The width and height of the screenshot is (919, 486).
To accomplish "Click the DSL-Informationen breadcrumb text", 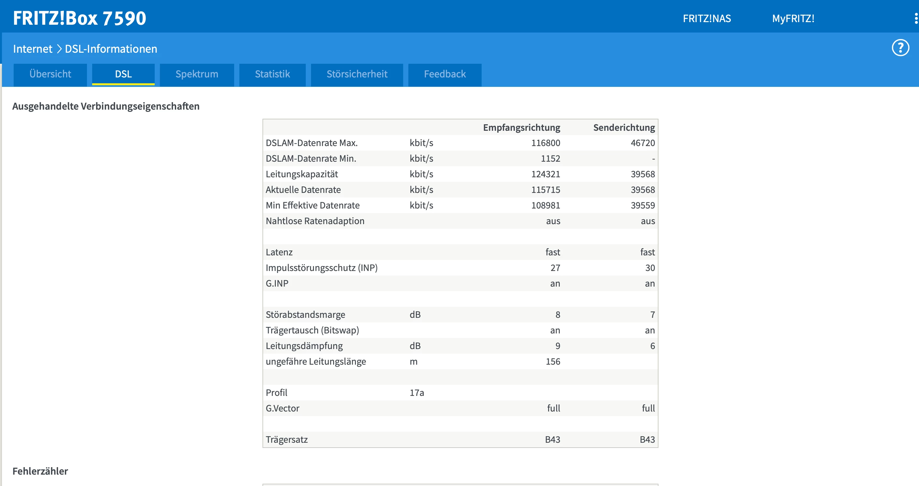I will coord(111,49).
